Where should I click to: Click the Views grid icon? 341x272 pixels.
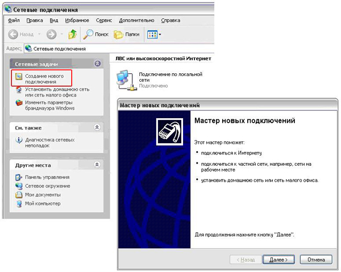pyautogui.click(x=152, y=35)
